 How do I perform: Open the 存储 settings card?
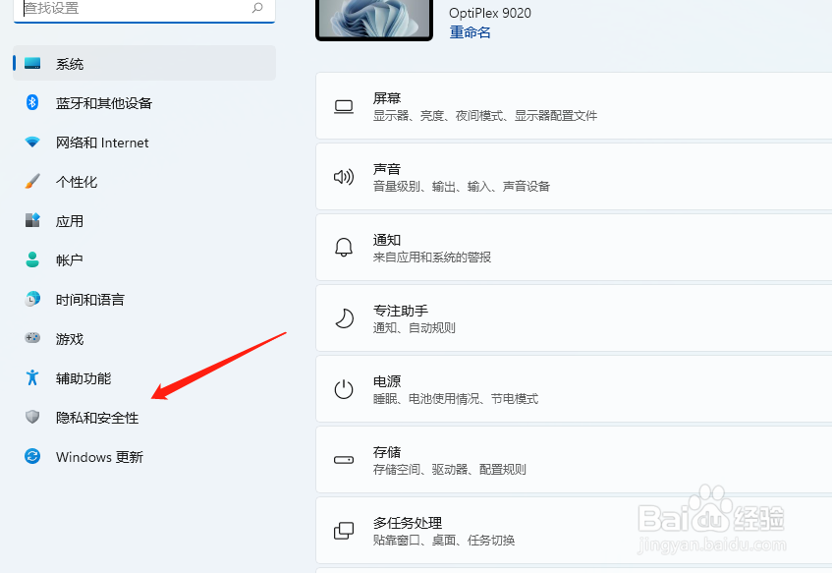pyautogui.click(x=574, y=459)
